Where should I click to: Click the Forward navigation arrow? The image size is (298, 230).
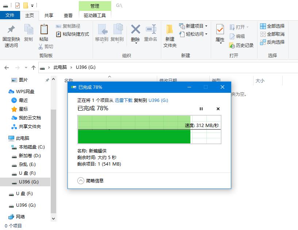click(x=17, y=67)
